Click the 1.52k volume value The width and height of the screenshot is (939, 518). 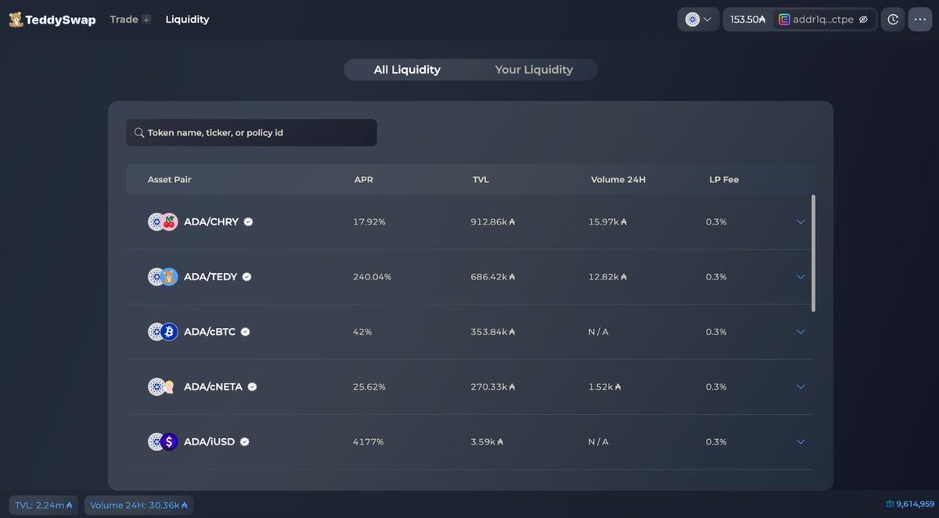(605, 387)
